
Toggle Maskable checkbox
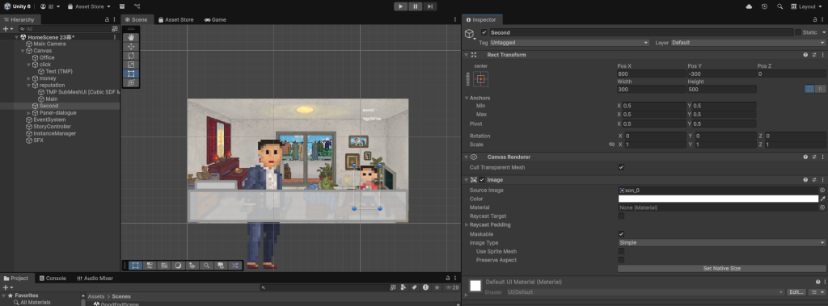[621, 233]
